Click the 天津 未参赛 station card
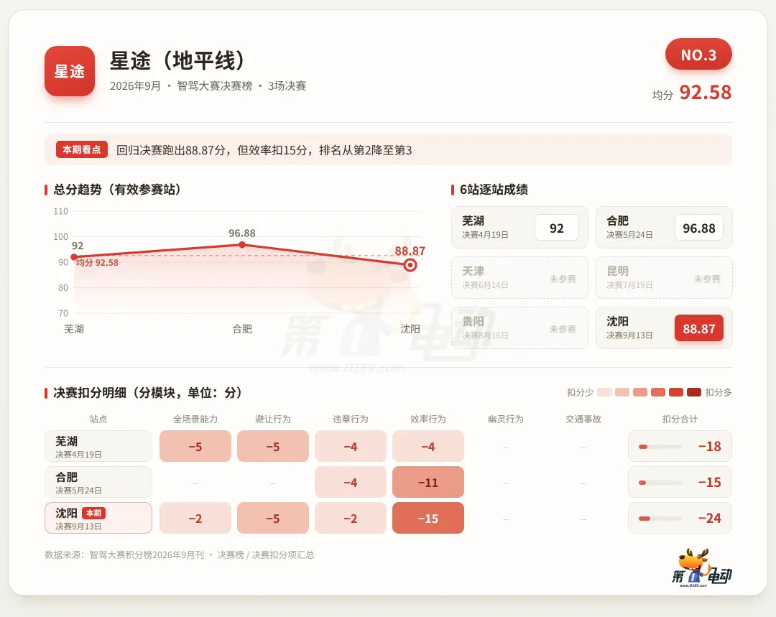 pyautogui.click(x=519, y=277)
